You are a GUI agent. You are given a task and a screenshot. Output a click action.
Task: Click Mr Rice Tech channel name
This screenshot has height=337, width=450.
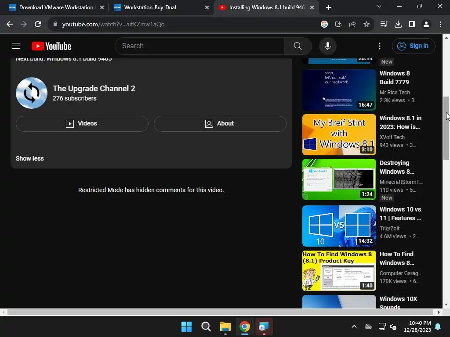point(395,93)
